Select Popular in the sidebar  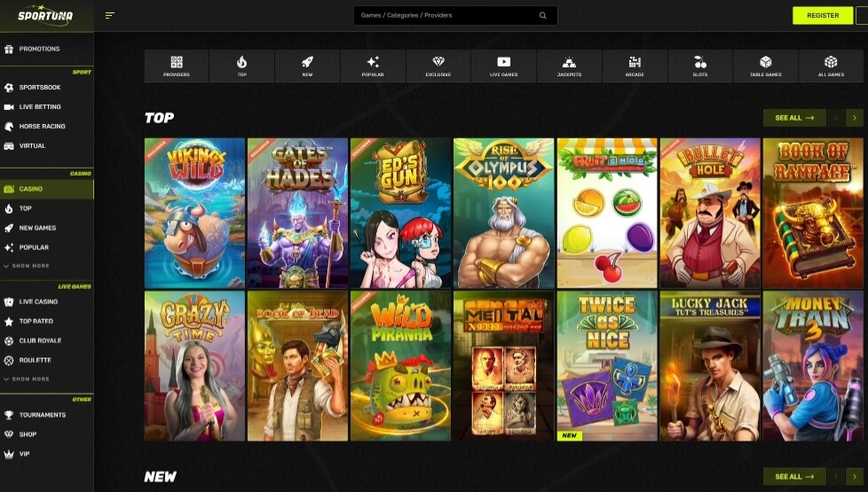pos(47,247)
